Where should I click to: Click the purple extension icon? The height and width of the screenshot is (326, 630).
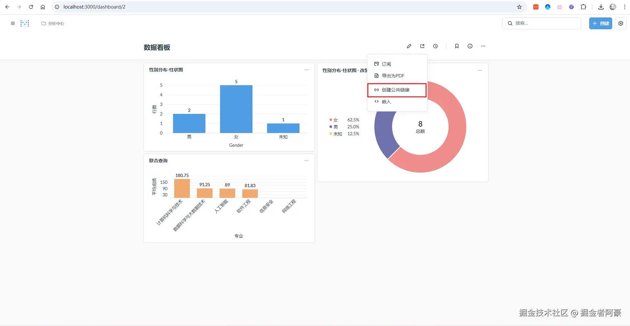point(571,7)
